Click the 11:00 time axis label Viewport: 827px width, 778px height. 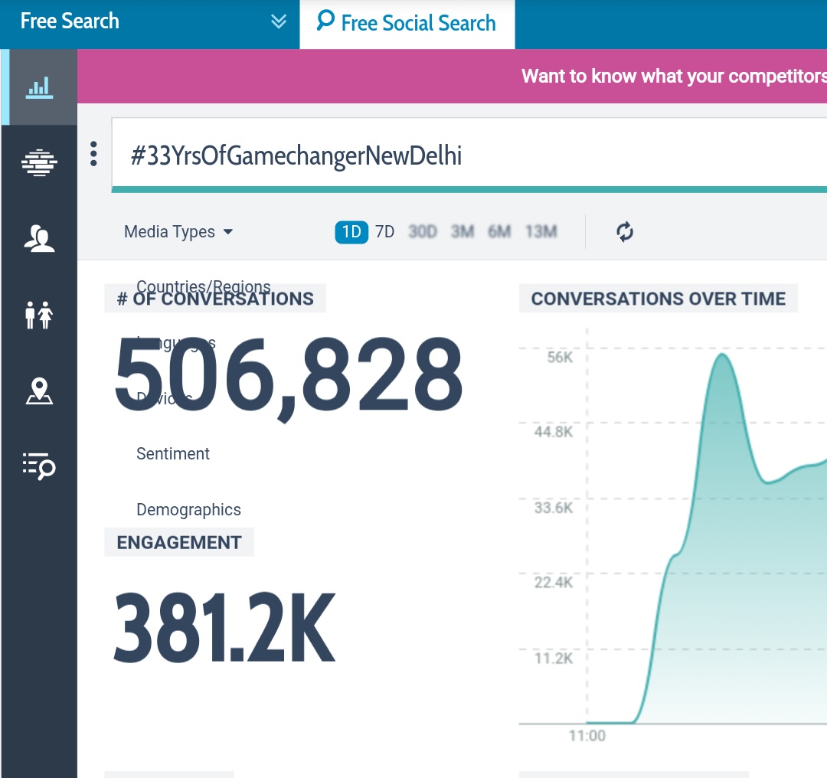[587, 736]
